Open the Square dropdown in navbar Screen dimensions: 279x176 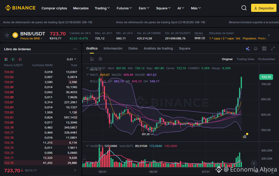[163, 8]
